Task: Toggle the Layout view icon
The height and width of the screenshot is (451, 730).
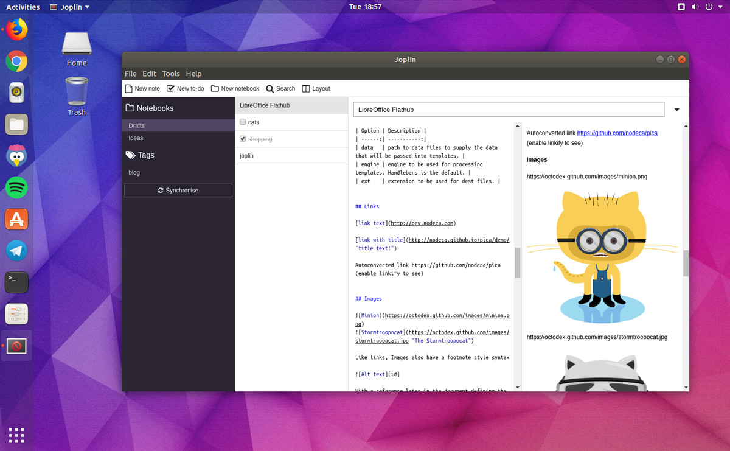Action: [x=306, y=89]
